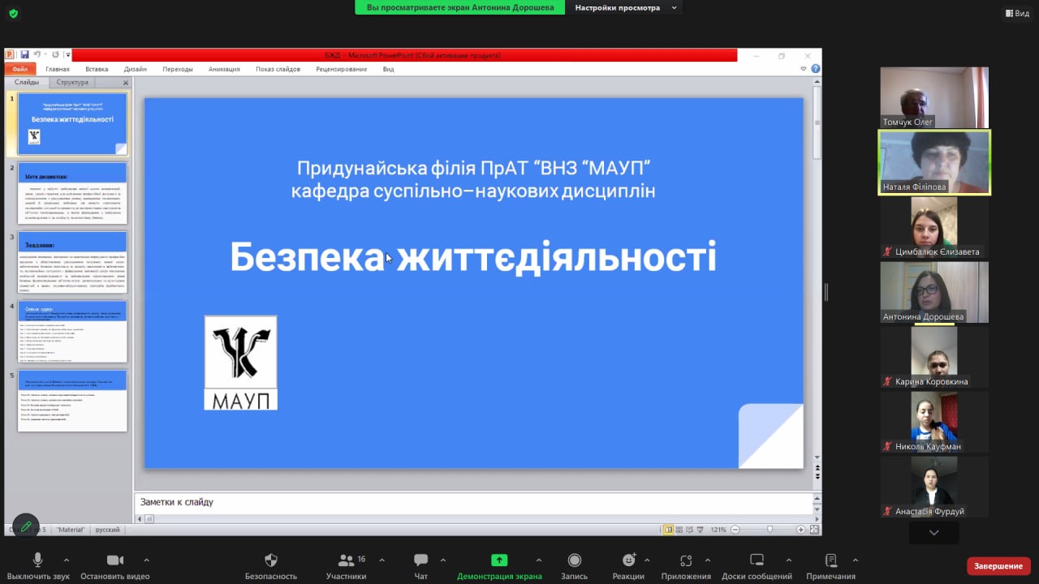
Task: Open the Файл tab
Action: 20,69
